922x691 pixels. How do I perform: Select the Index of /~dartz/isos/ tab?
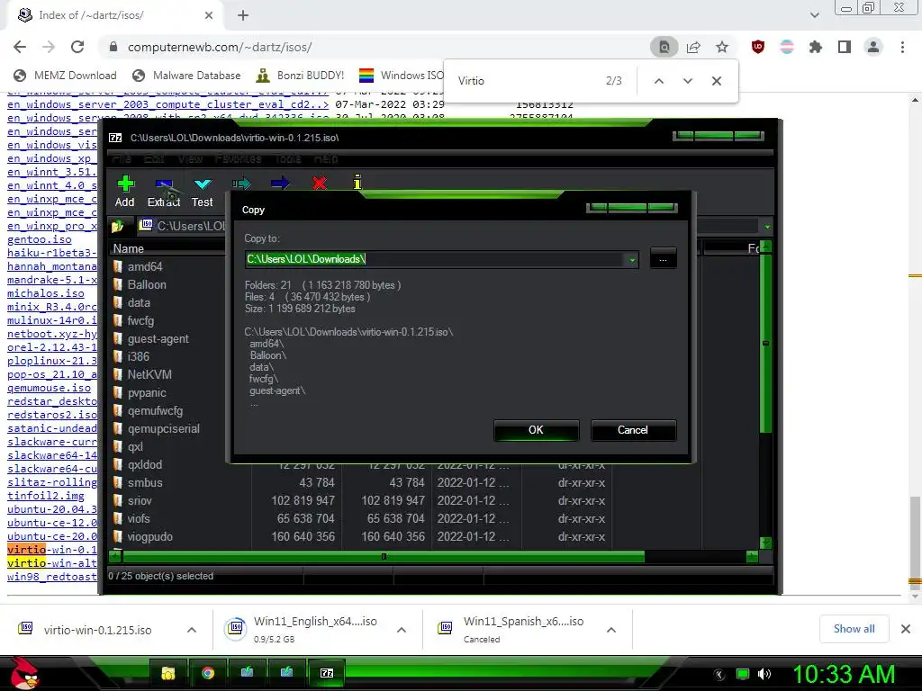click(x=116, y=15)
